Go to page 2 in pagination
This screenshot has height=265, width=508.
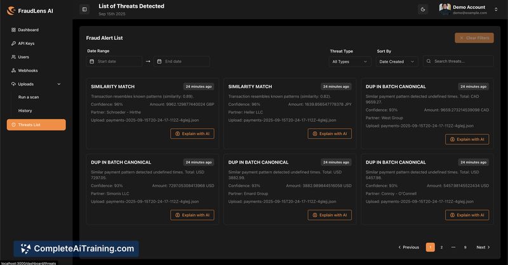click(441, 247)
